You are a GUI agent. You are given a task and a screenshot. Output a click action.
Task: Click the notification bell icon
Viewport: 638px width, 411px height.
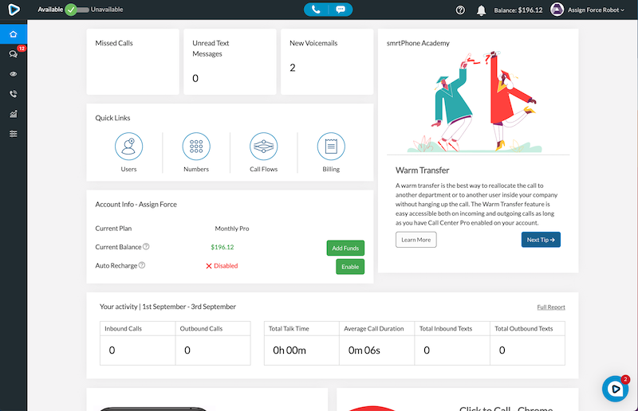click(x=481, y=10)
